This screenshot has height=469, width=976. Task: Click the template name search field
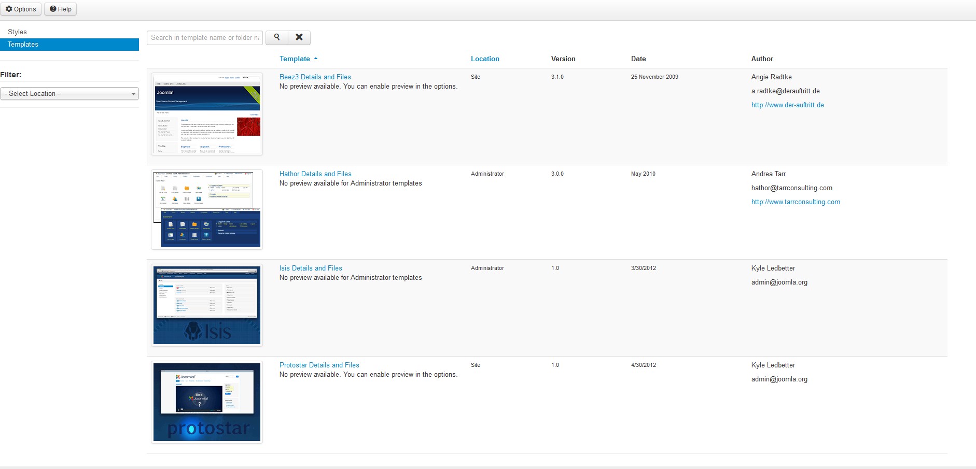tap(205, 37)
